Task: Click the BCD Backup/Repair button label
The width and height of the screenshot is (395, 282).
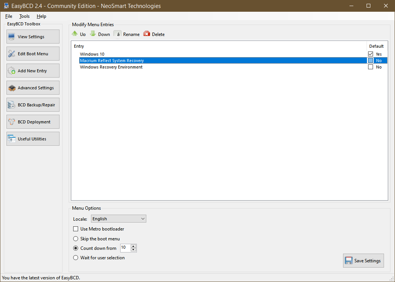Action: pyautogui.click(x=36, y=105)
